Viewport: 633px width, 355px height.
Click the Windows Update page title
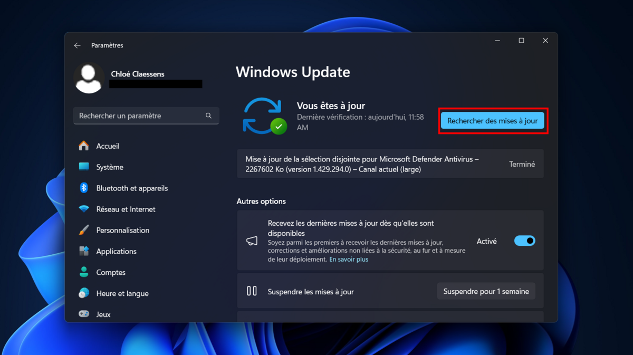pos(293,72)
